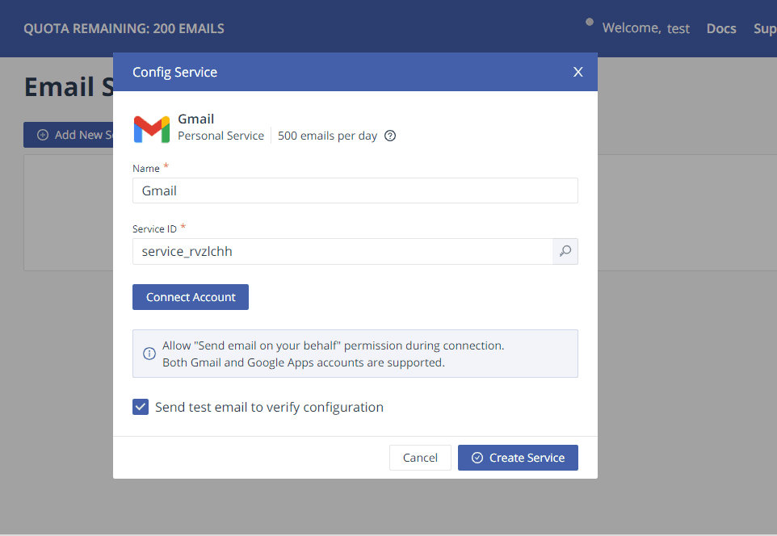Click the info icon in permission notice

tap(149, 354)
